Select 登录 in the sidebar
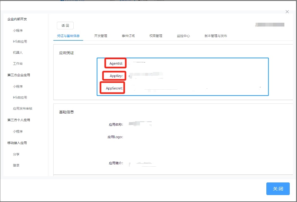Screen dimensions: 297x202 pos(16,165)
